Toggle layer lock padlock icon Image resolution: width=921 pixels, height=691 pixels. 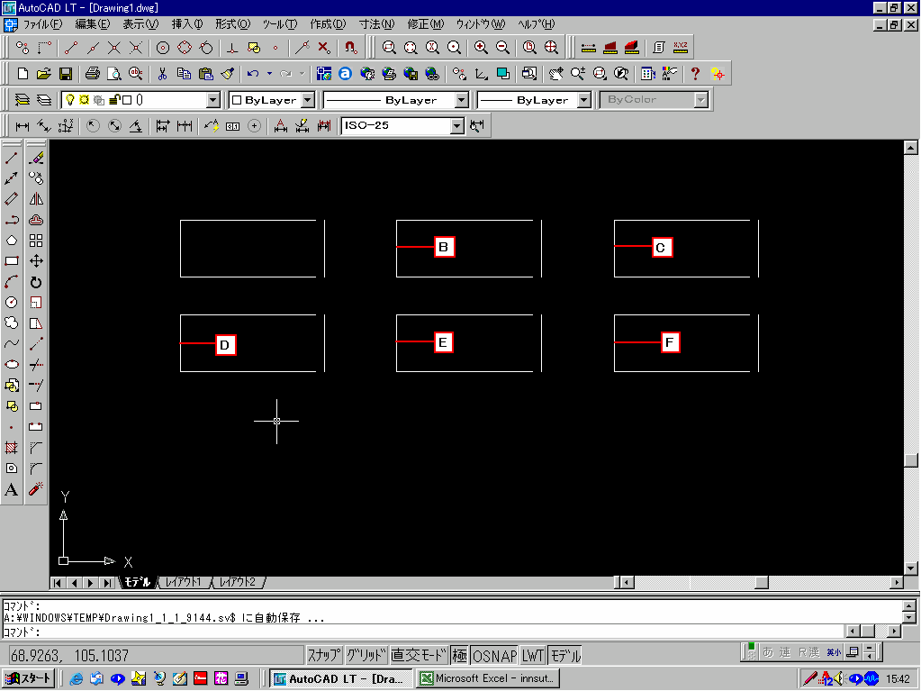(x=114, y=100)
